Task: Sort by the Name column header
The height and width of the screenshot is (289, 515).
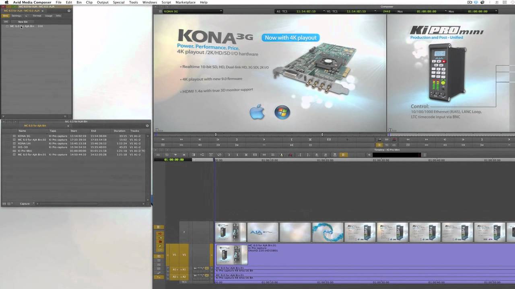Action: 22,131
